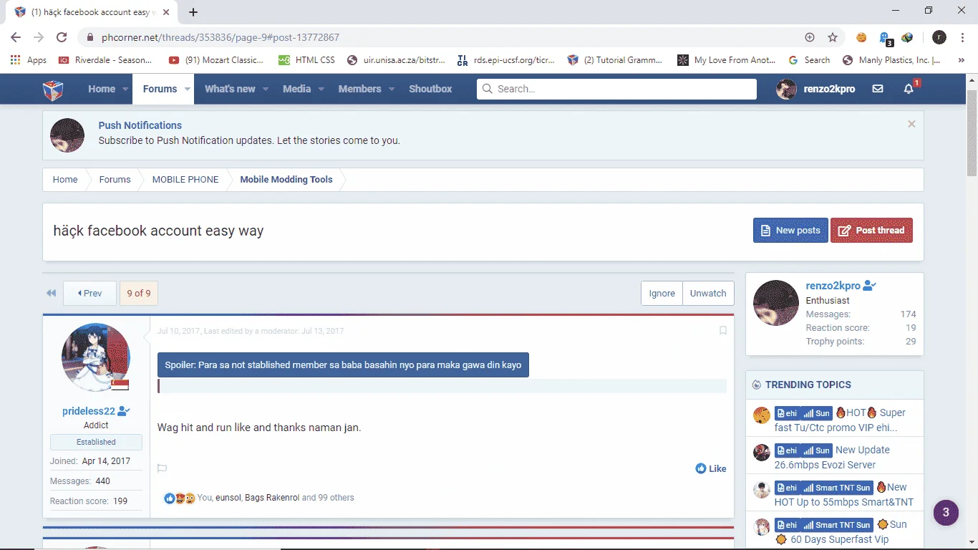Open the 60 Days Superfast Vip topic
The image size is (978, 550).
pos(840,539)
